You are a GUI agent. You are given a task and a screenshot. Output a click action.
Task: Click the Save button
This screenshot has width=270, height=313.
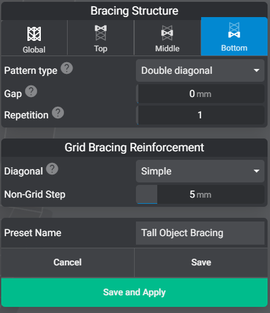click(201, 262)
